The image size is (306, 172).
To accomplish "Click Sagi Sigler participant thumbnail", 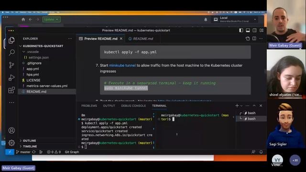I will pos(286,124).
